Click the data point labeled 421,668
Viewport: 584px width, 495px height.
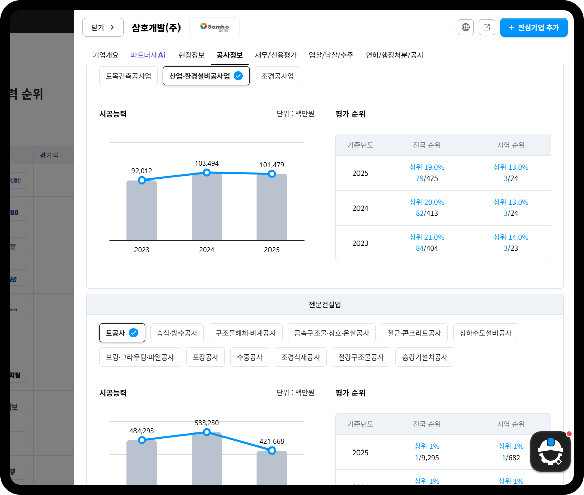pyautogui.click(x=272, y=451)
